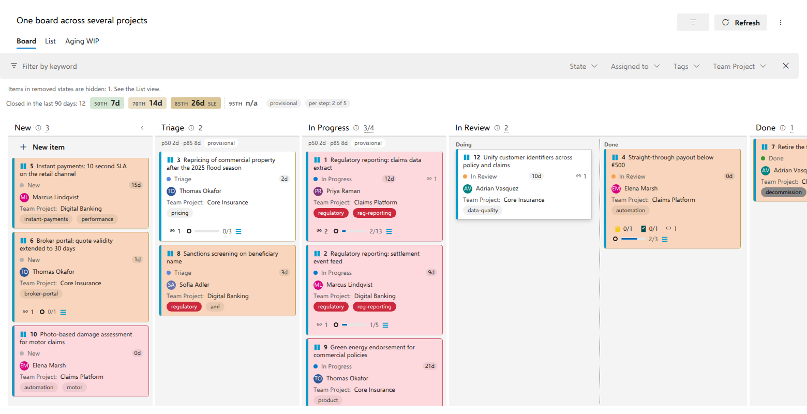Click the yellow task icon on Straight-through payout card

pyautogui.click(x=617, y=229)
